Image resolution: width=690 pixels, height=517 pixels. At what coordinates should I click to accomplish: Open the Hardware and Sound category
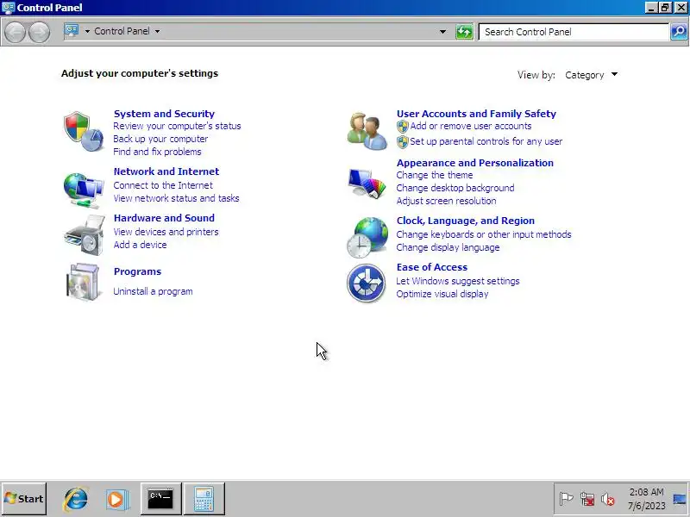pos(164,218)
